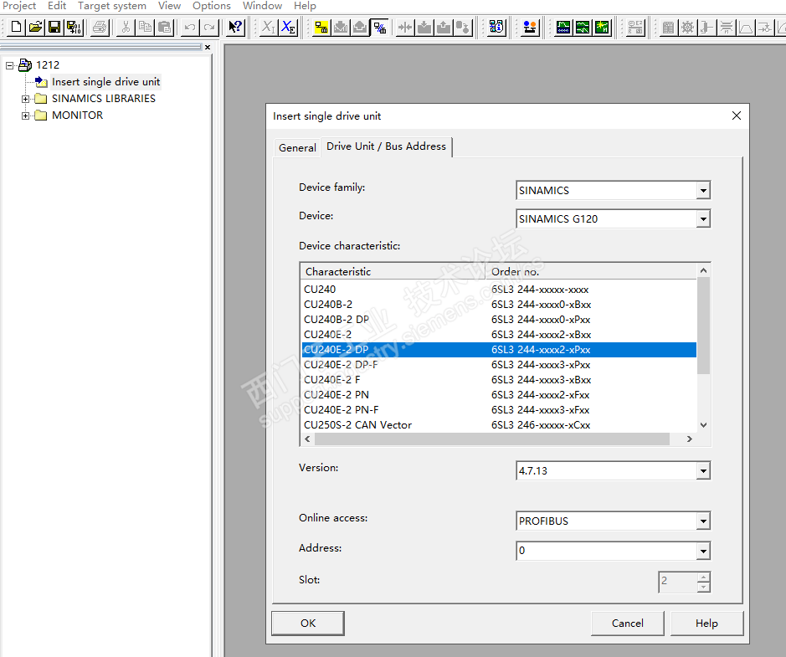Open the Device dropdown showing SINAMICS G120

(x=703, y=219)
